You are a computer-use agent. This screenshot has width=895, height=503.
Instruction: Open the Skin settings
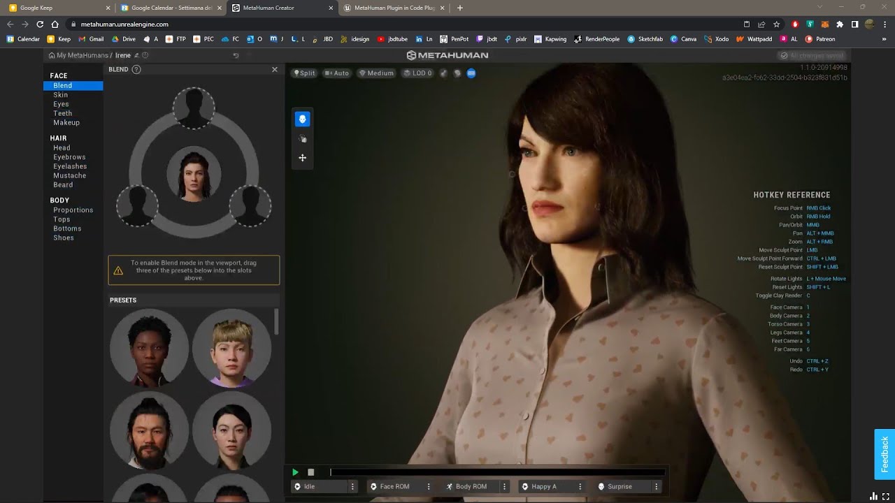tap(61, 95)
